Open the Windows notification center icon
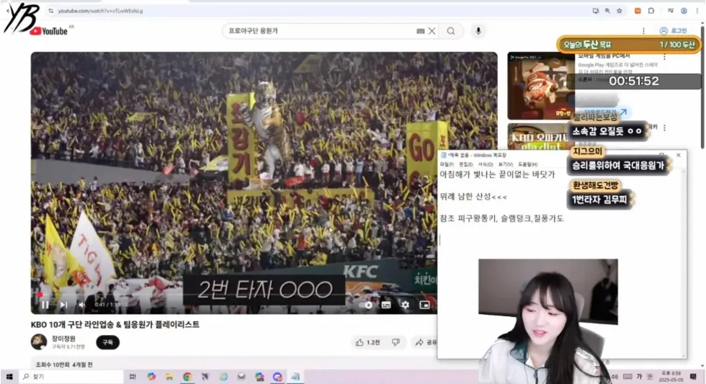 click(x=693, y=376)
